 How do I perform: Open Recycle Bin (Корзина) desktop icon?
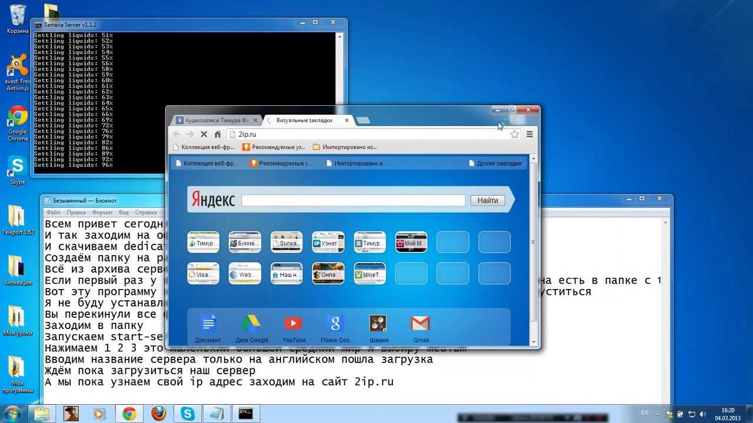[x=18, y=19]
